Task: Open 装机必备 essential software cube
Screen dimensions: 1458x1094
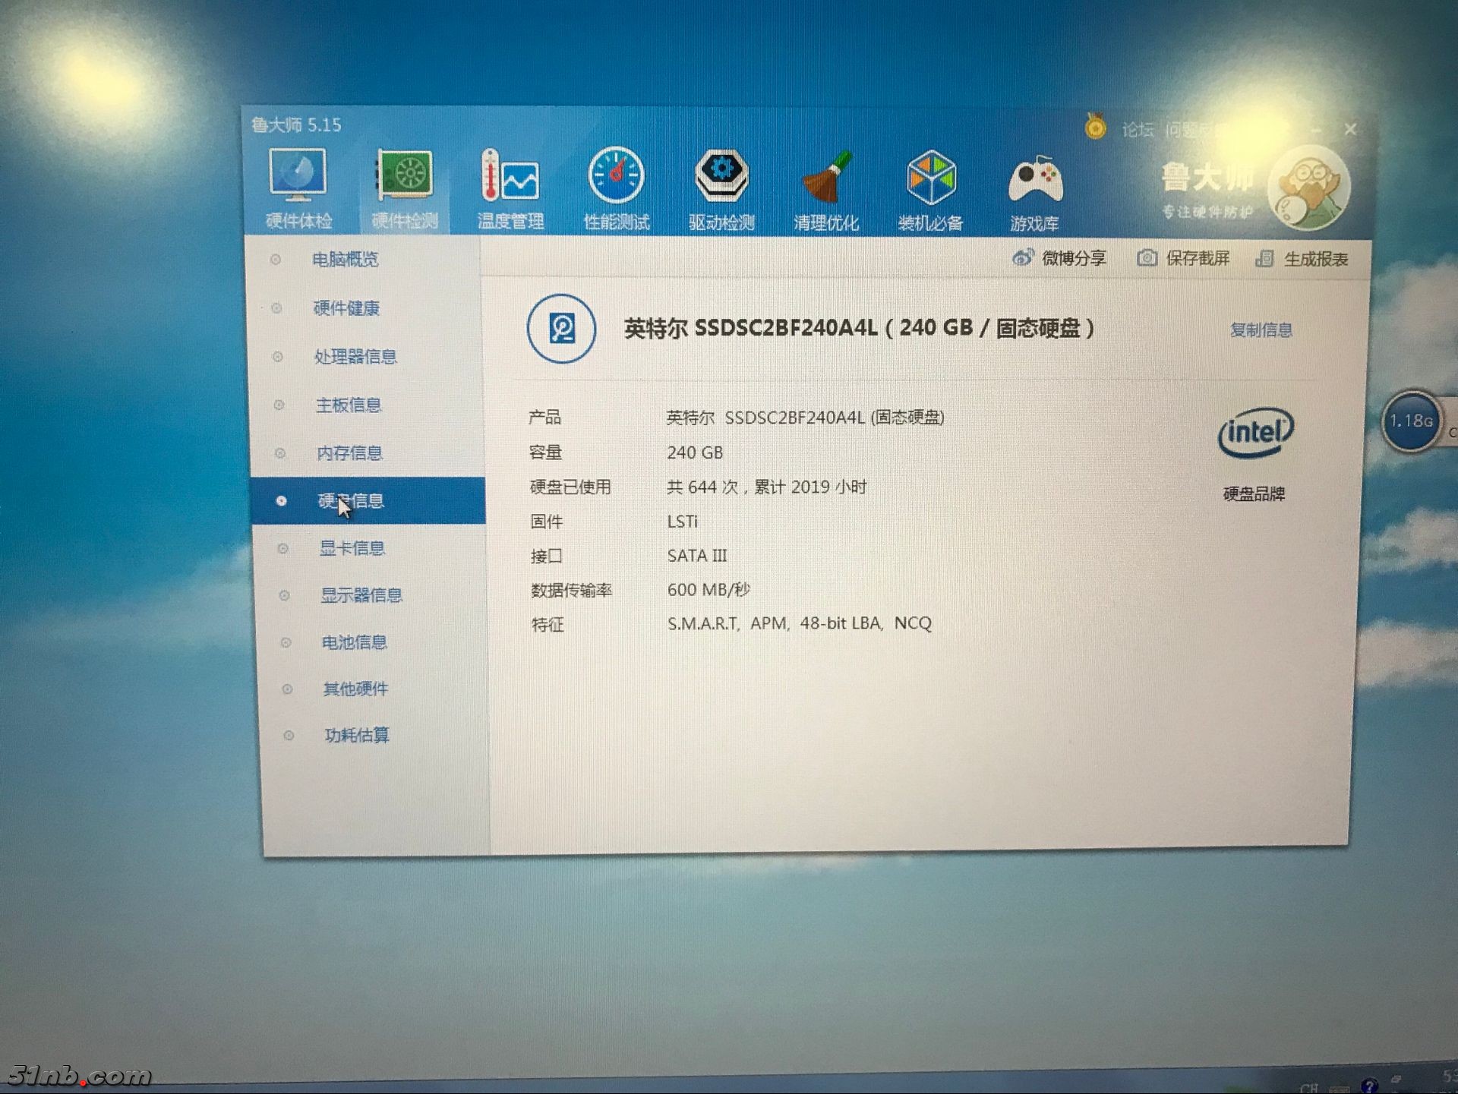Action: [x=931, y=179]
